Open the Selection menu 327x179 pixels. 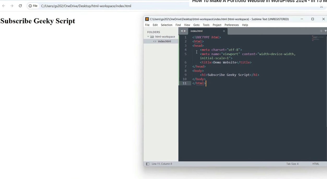pyautogui.click(x=167, y=25)
